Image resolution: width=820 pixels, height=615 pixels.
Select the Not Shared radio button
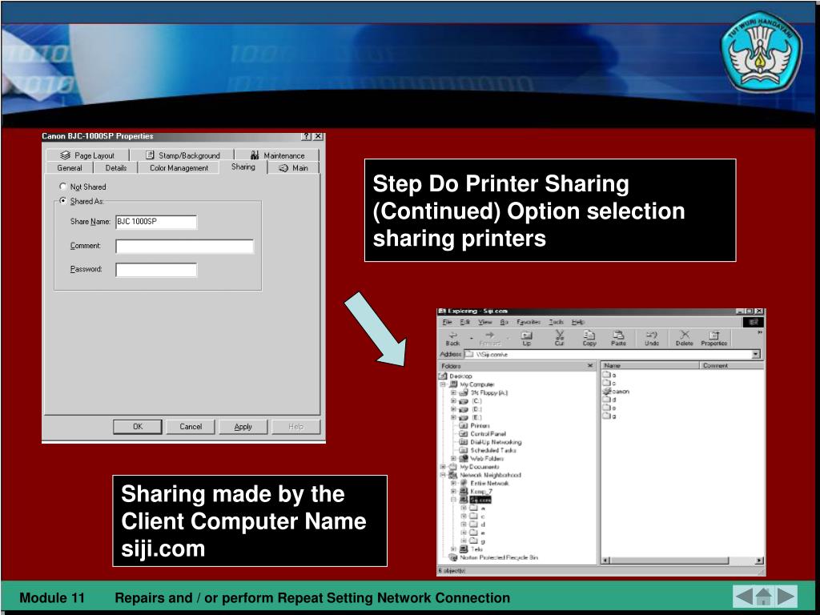63,186
